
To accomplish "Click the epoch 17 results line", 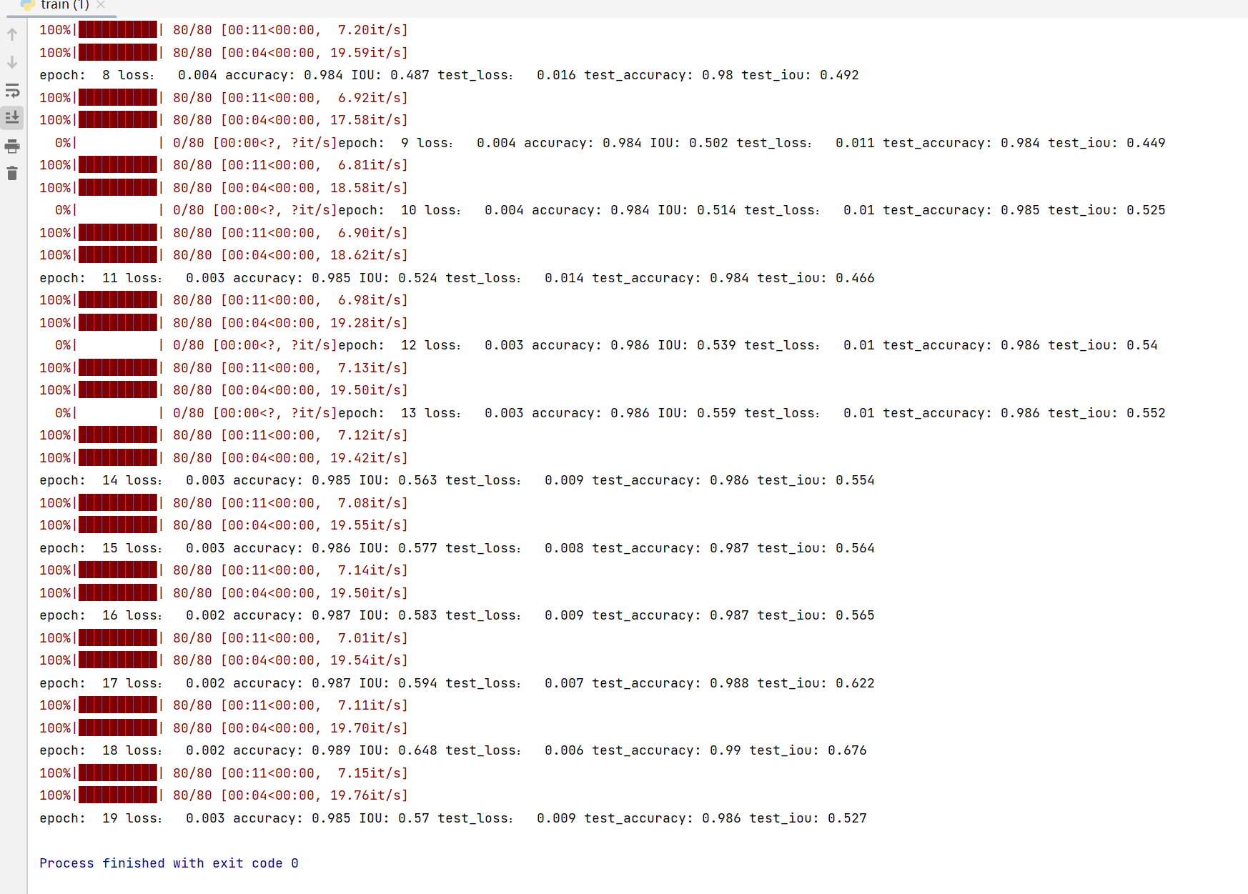I will click(x=457, y=683).
